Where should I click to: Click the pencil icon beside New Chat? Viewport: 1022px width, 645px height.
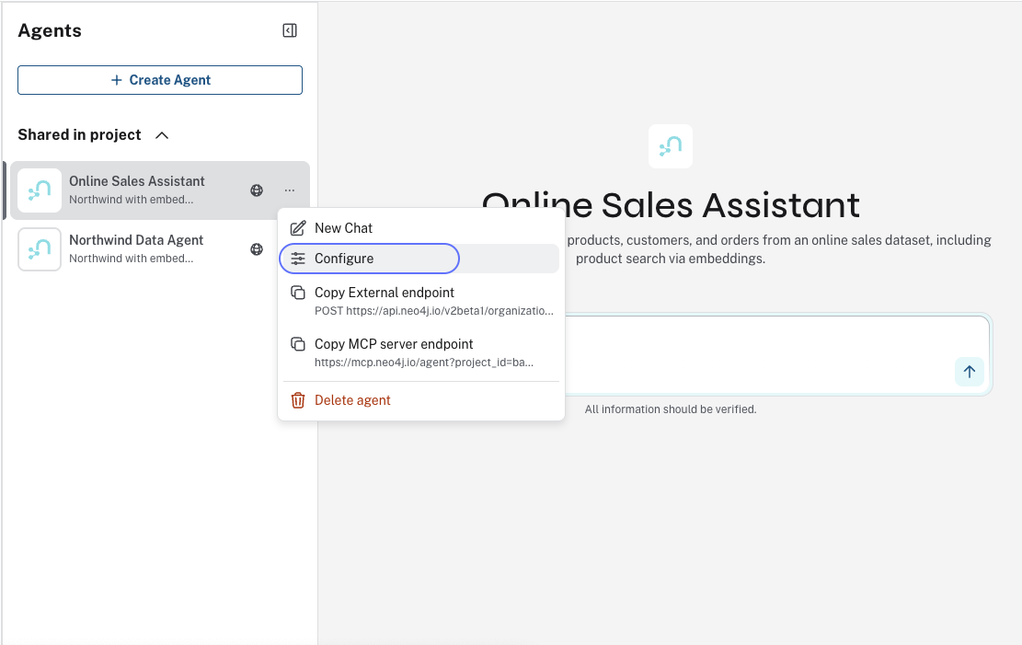pyautogui.click(x=297, y=227)
